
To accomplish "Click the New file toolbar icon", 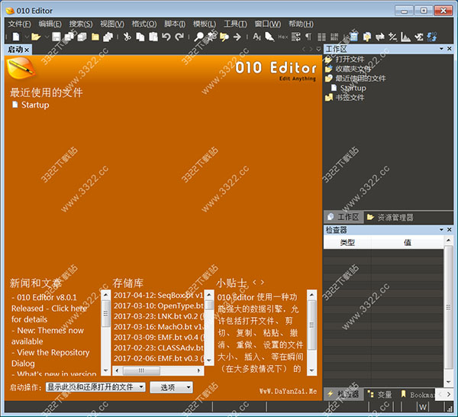I will coord(14,37).
